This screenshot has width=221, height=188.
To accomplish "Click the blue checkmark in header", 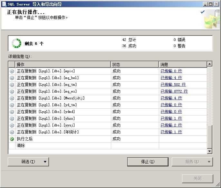I will (203, 12).
